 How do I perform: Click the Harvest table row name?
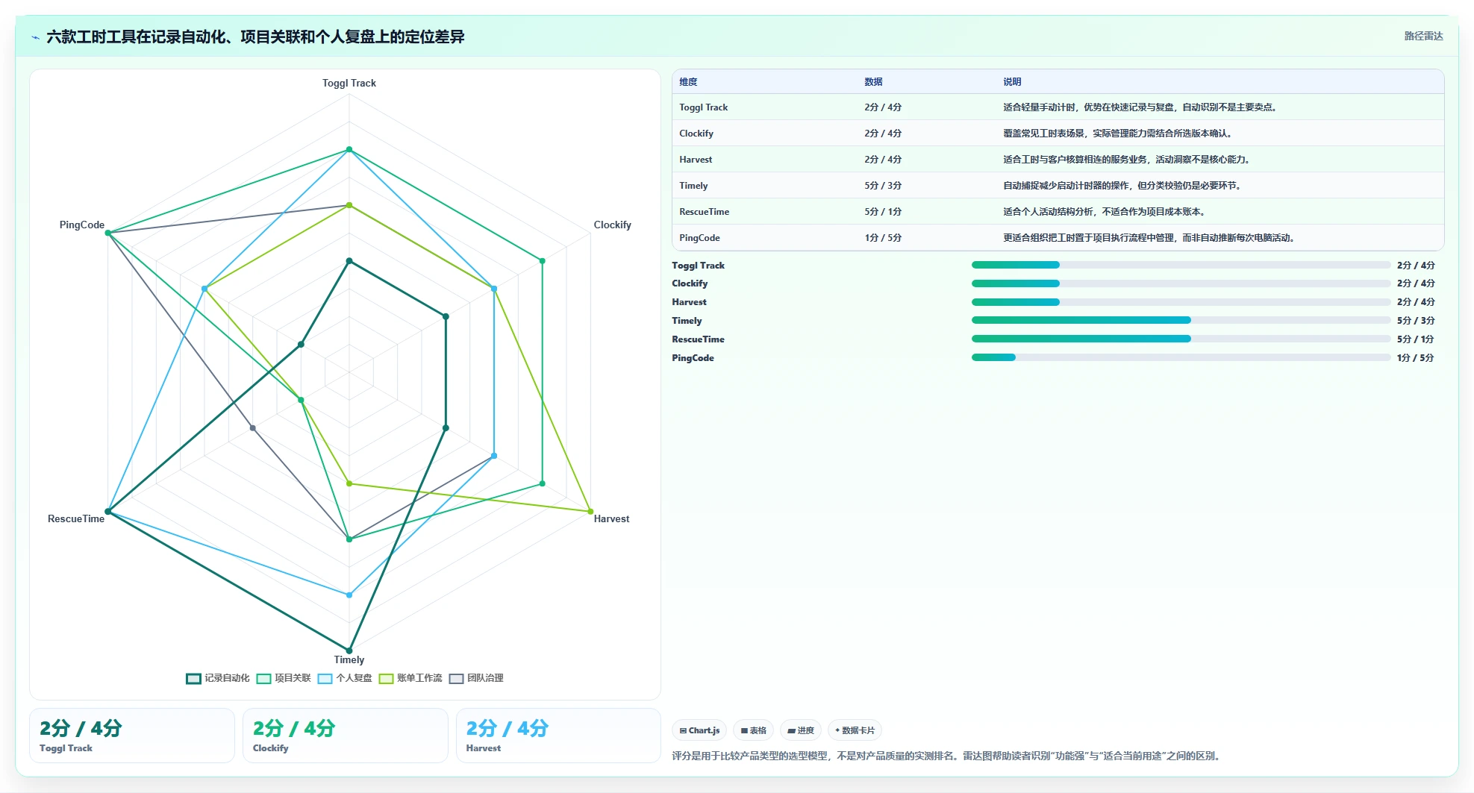coord(696,160)
